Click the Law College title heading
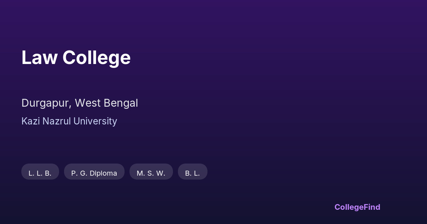 click(x=76, y=58)
